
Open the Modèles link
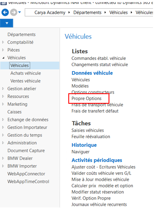(80, 86)
